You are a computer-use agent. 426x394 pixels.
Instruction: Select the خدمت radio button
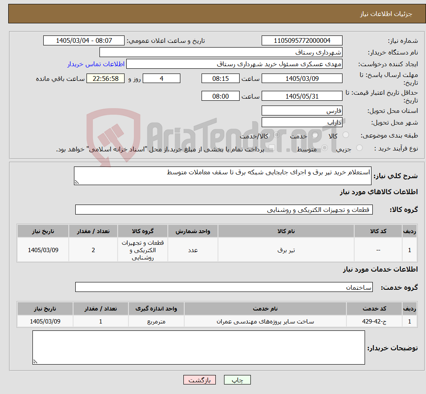315,135
